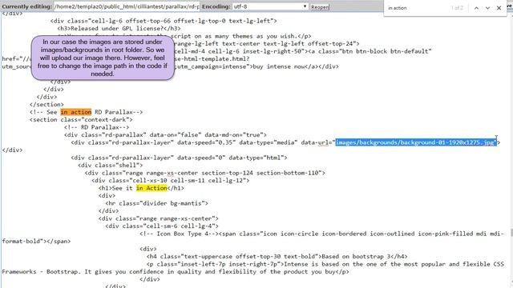This screenshot has width=513, height=288.
Task: Click the hr class="divider bg-mantis" line
Action: (157, 203)
